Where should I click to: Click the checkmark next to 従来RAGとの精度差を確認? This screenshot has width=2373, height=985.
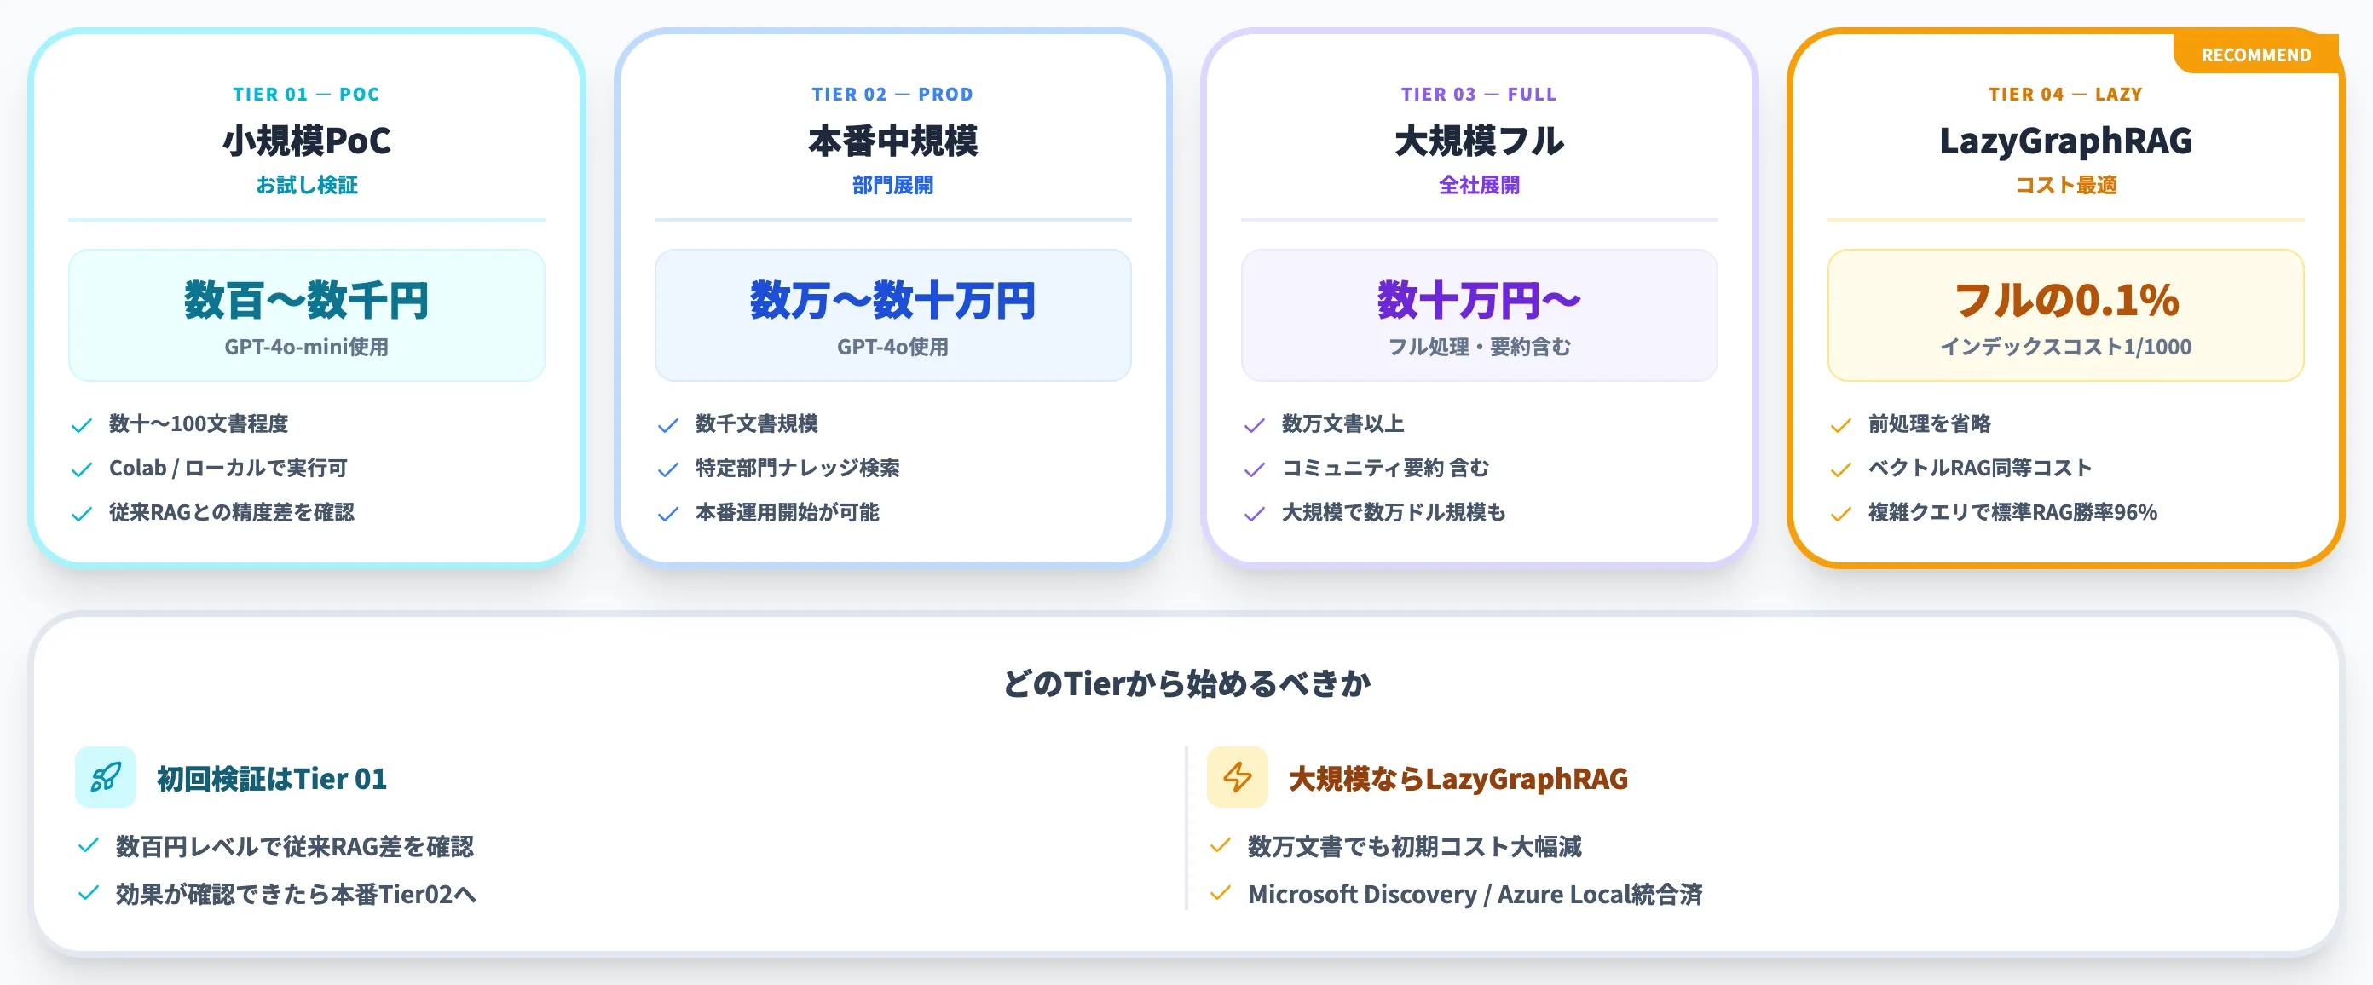tap(82, 513)
